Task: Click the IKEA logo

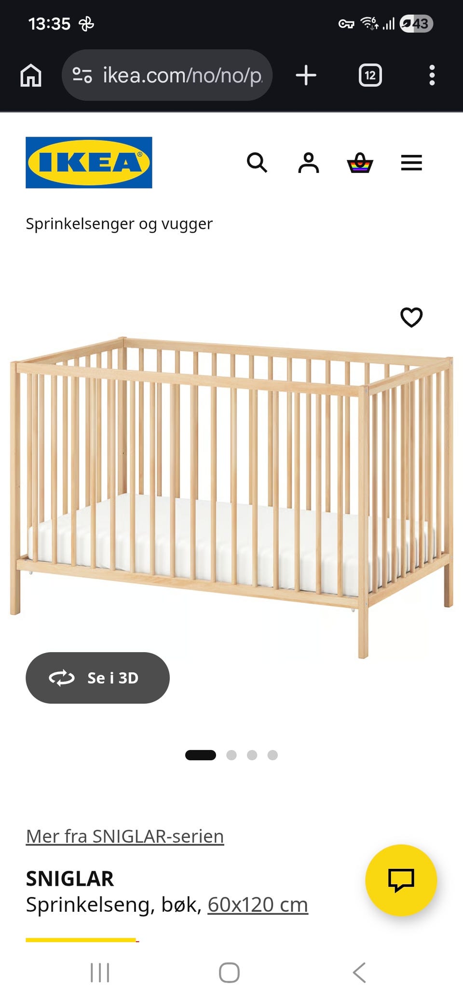Action: click(89, 163)
